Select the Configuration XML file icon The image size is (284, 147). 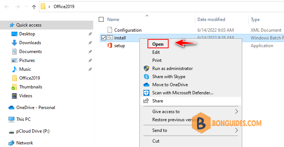[110, 30]
